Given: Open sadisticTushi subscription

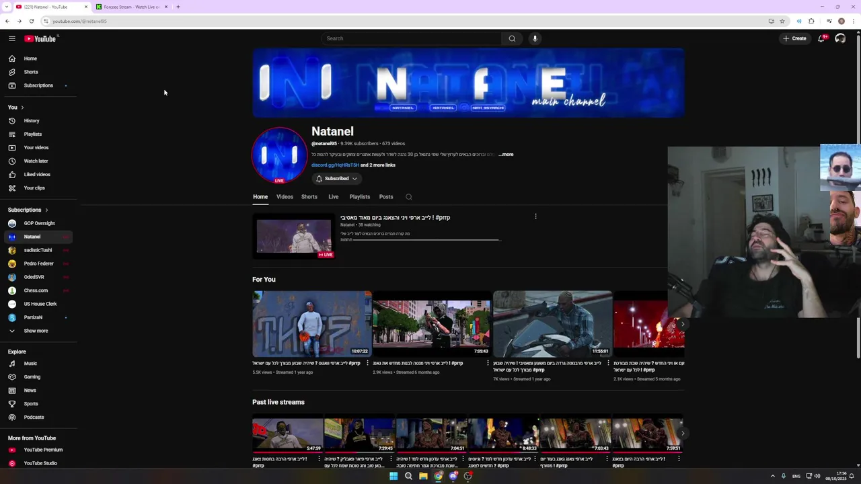Looking at the screenshot, I should (38, 250).
